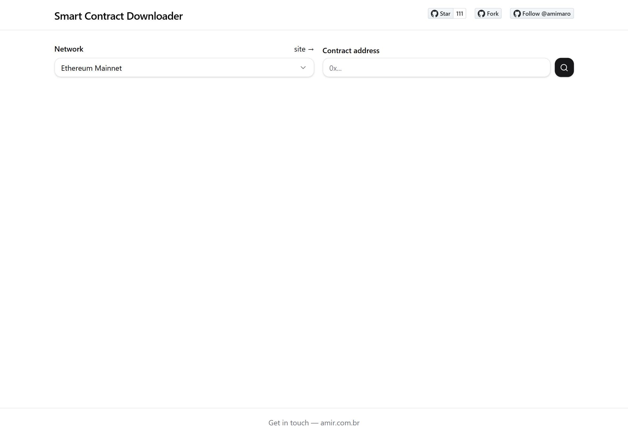Open the site link for the selected network
This screenshot has height=436, width=628.
[300, 49]
